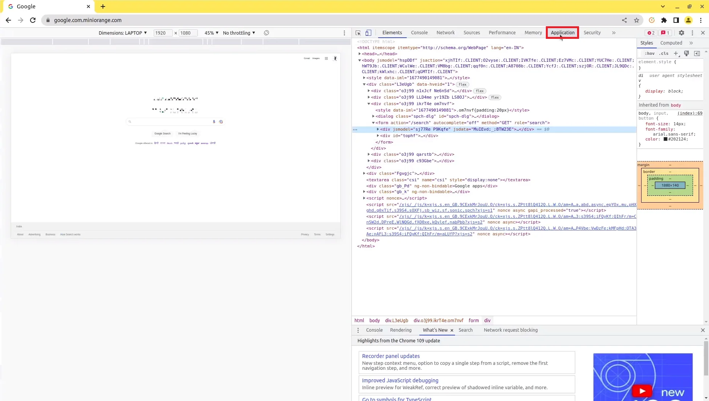The image size is (709, 401).
Task: Expand the head element in DOM tree
Action: pyautogui.click(x=360, y=54)
